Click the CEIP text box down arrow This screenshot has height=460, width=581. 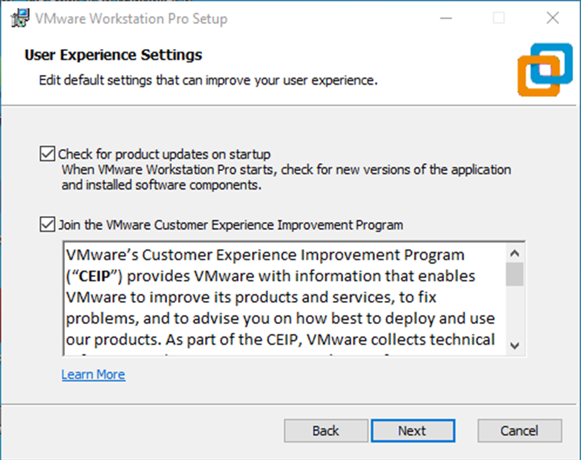515,345
